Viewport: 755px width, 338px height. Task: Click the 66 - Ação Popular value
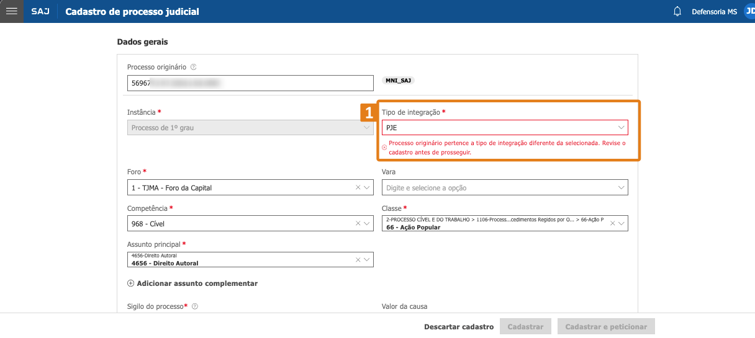413,228
